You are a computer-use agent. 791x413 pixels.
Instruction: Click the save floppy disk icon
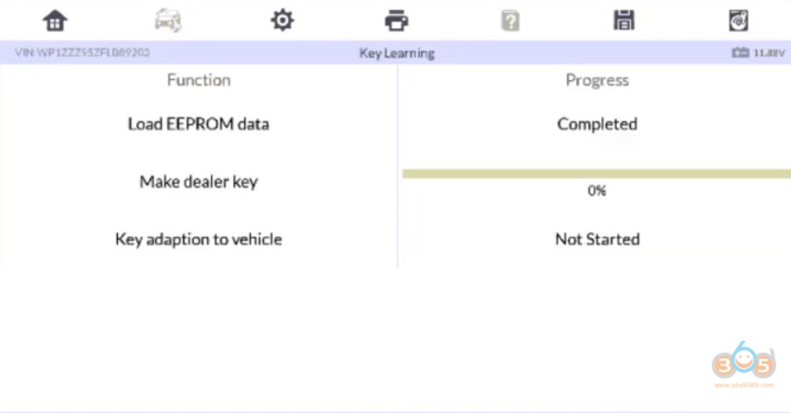(624, 20)
